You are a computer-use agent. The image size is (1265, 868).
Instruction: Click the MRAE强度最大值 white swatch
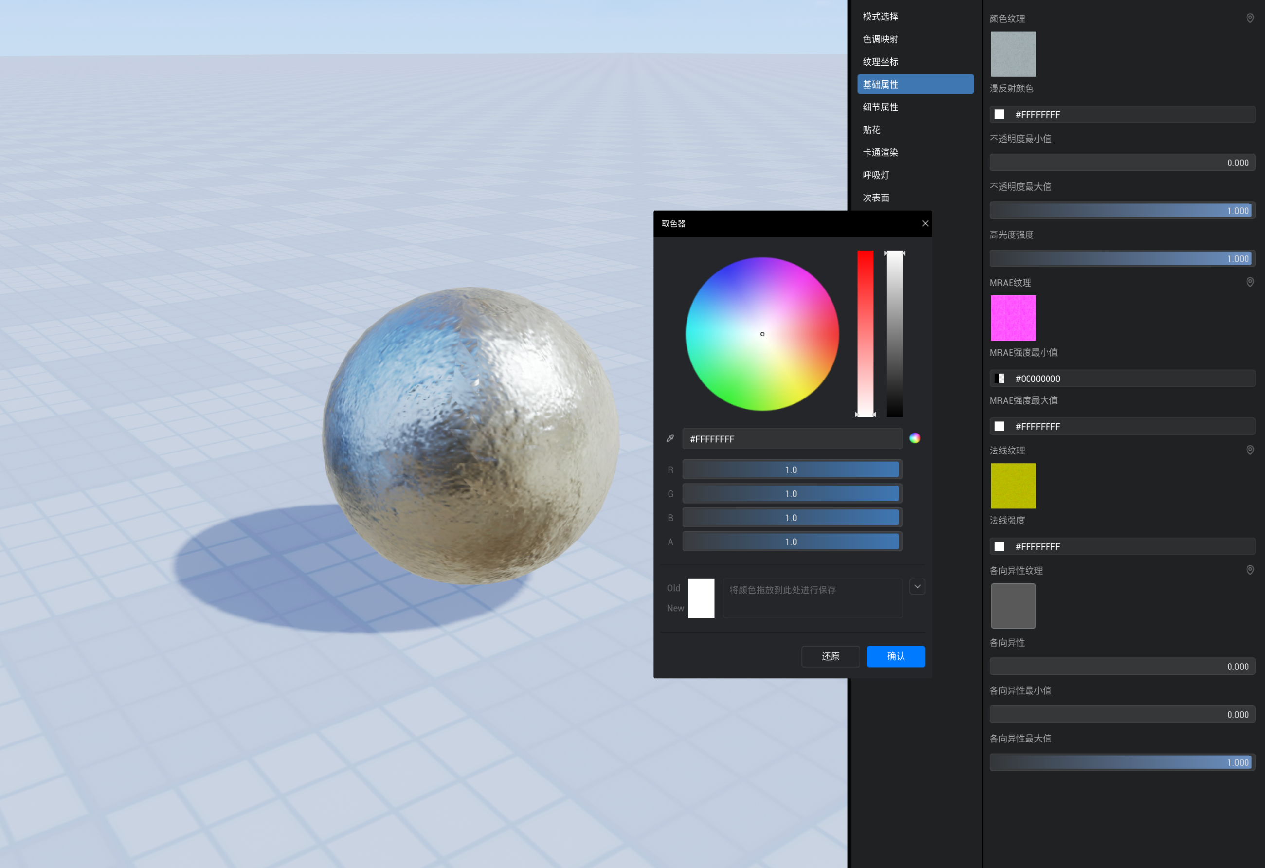click(x=999, y=426)
